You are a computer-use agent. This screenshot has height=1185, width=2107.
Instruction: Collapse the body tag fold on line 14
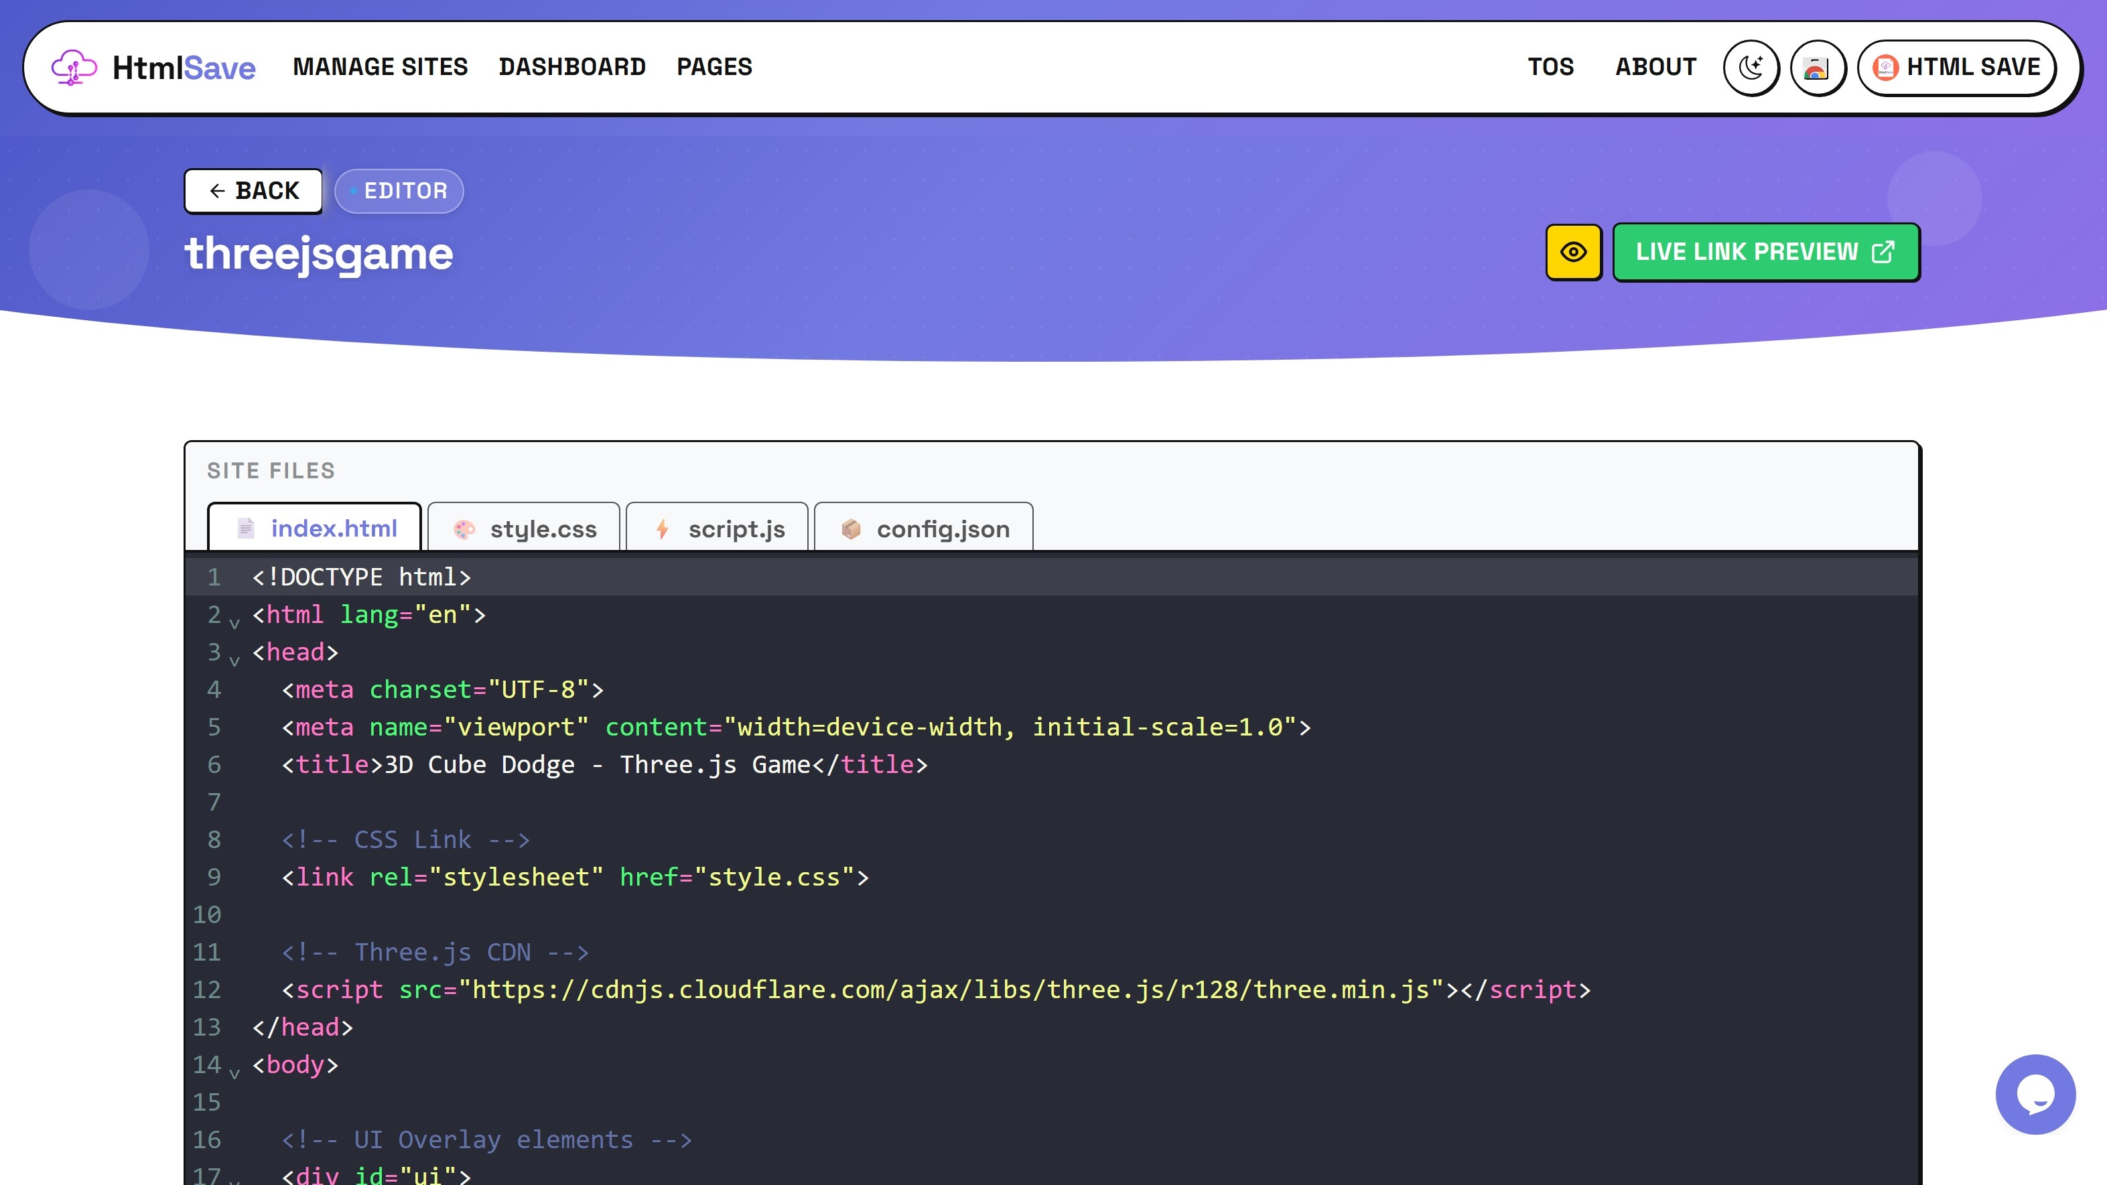point(234,1073)
